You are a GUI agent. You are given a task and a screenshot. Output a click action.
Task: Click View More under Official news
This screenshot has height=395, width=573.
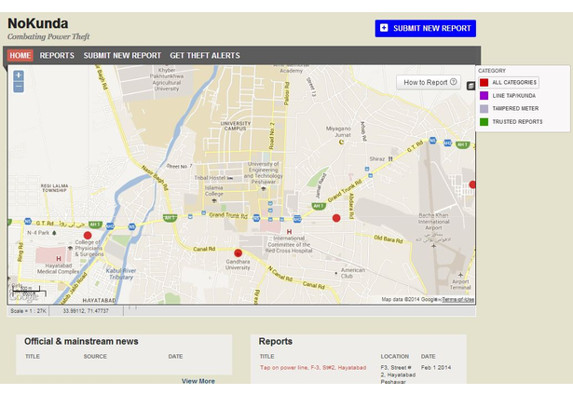pos(198,381)
